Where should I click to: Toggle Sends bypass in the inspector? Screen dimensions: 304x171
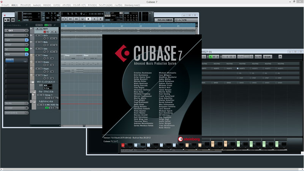coord(27,54)
